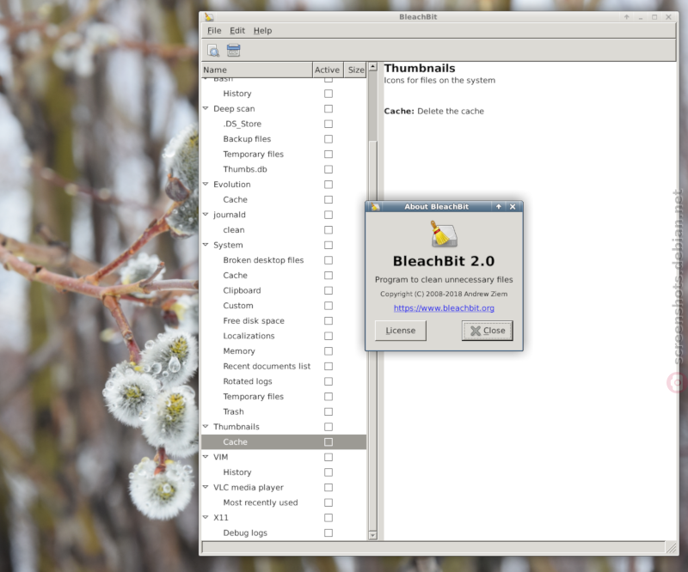688x572 pixels.
Task: Click the cleaner list scrollbar up arrow
Action: click(372, 67)
